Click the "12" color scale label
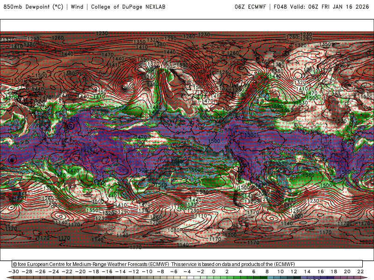The image size is (374, 280). pos(294,272)
